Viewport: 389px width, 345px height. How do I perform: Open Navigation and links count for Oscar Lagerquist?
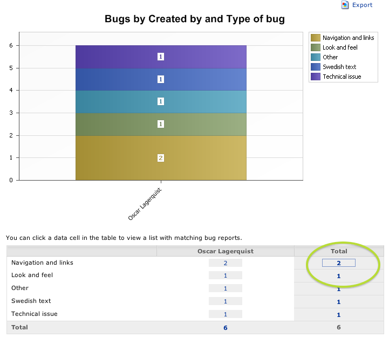pyautogui.click(x=226, y=263)
